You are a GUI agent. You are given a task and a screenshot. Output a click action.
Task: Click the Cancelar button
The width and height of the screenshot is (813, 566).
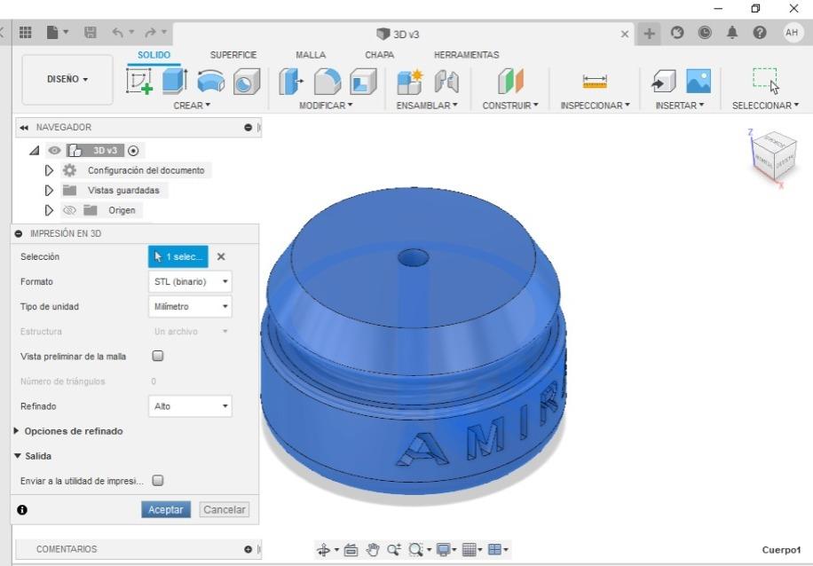(x=224, y=509)
